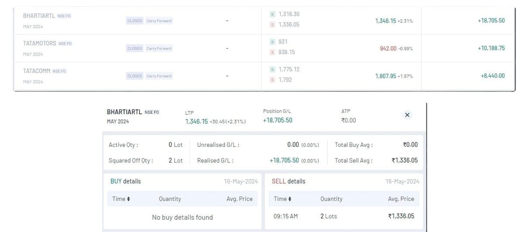
Task: Select BHARTIARTL profit value +18,705.50 in list
Action: pyautogui.click(x=491, y=21)
